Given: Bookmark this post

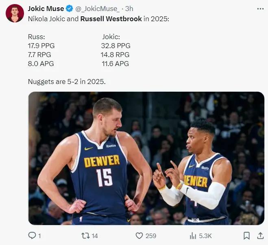Looking at the screenshot, I should click(246, 236).
